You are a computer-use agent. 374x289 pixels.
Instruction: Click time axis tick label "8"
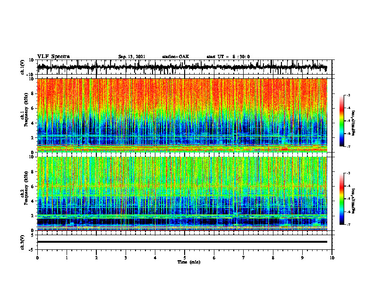273,258
